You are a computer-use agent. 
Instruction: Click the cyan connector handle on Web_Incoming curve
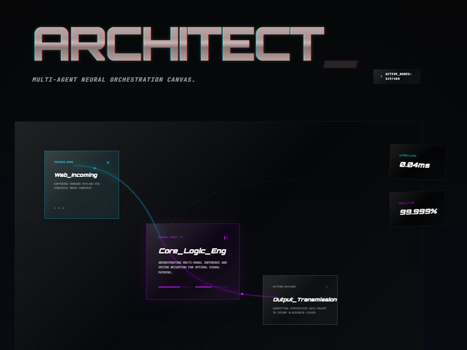(x=95, y=168)
